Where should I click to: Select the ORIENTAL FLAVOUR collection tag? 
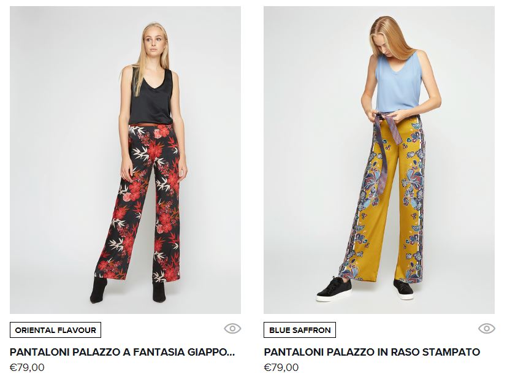(55, 330)
